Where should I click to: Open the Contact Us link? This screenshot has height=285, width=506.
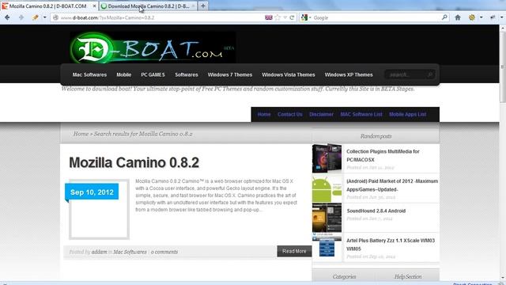[x=290, y=114]
